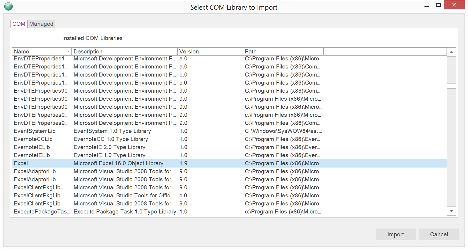Image resolution: width=468 pixels, height=250 pixels.
Task: Choose the EvernoteCCLib entry
Action: [x=33, y=139]
